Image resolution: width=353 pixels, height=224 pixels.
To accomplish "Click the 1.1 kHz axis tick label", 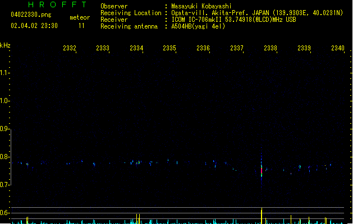I will (4, 73).
